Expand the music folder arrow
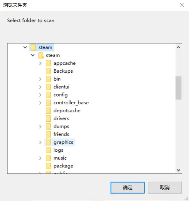The width and height of the screenshot is (189, 201). 40,158
